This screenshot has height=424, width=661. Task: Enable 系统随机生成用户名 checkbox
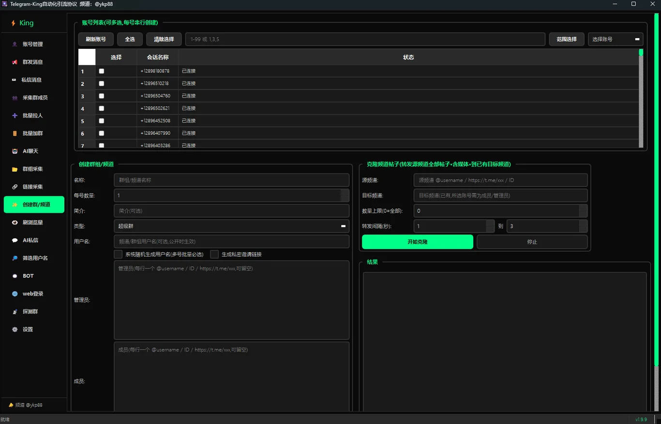coord(118,254)
